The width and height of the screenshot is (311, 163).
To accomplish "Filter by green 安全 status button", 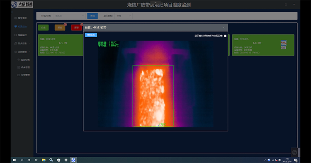I will pyautogui.click(x=43, y=27).
